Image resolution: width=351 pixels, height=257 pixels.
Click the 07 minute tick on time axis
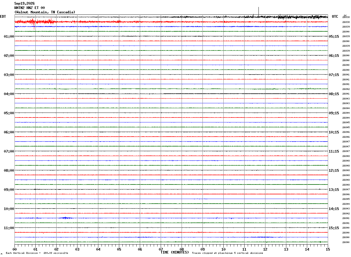point(161,249)
